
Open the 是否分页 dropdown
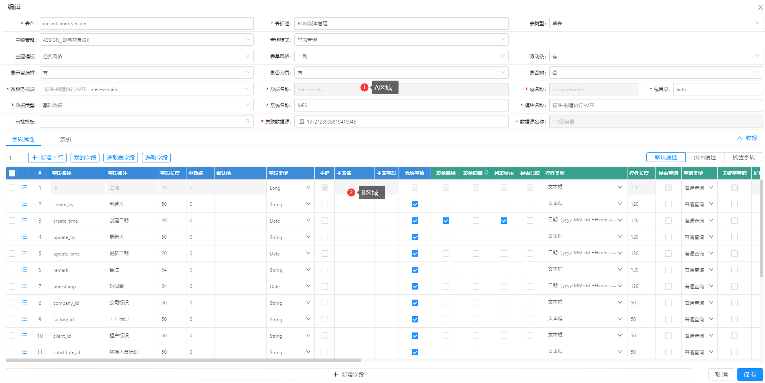tap(401, 73)
